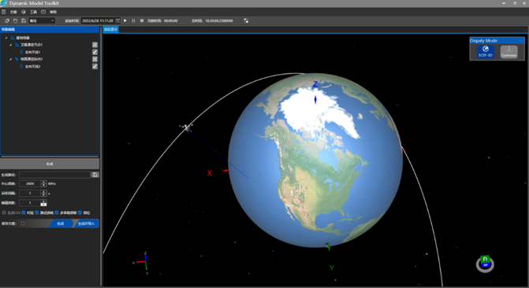Select ECEF-3D display mode icon

tap(486, 51)
